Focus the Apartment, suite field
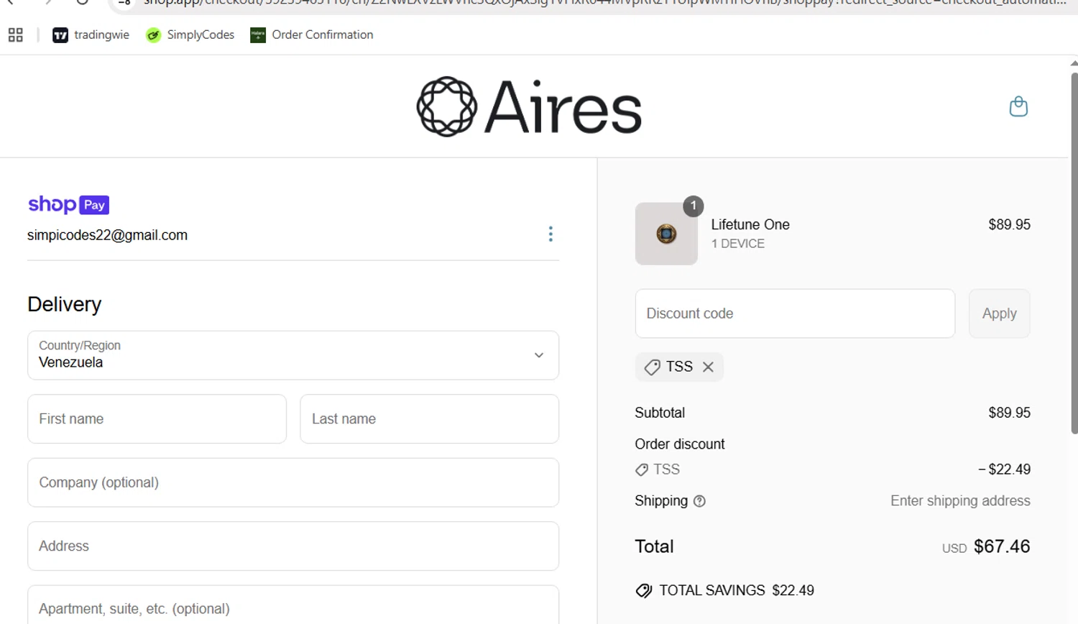This screenshot has width=1078, height=624. tap(293, 606)
